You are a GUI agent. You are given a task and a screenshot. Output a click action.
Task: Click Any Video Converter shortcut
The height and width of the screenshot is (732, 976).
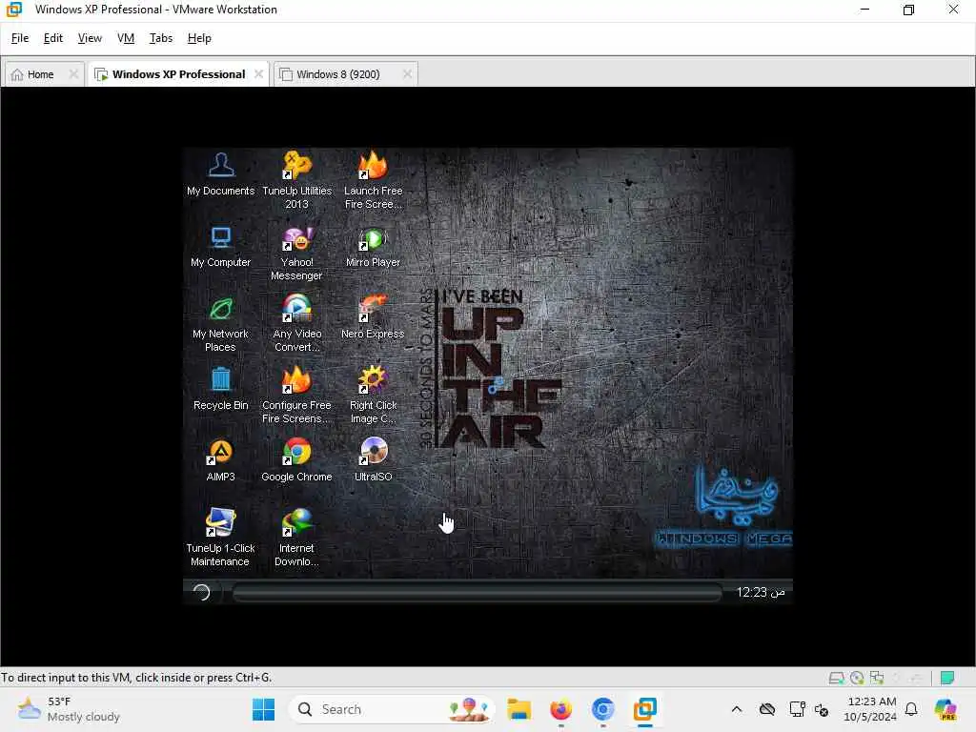297,324
